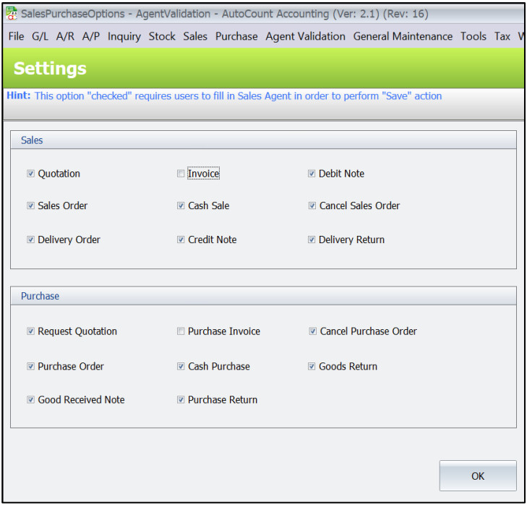Open the G/L menu

40,36
